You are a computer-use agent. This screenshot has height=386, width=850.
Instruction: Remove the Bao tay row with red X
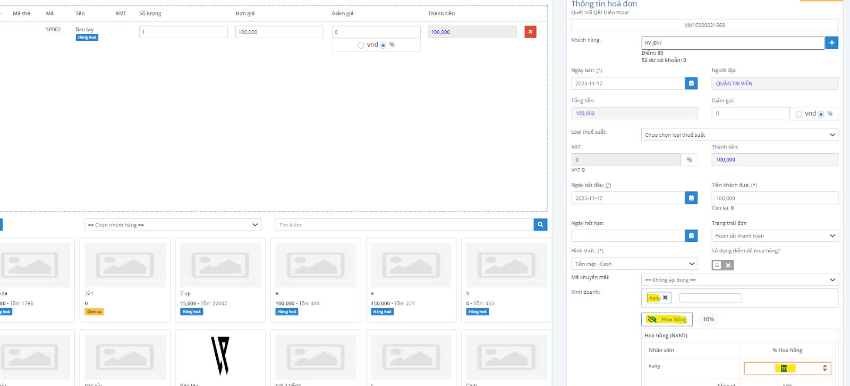click(530, 32)
